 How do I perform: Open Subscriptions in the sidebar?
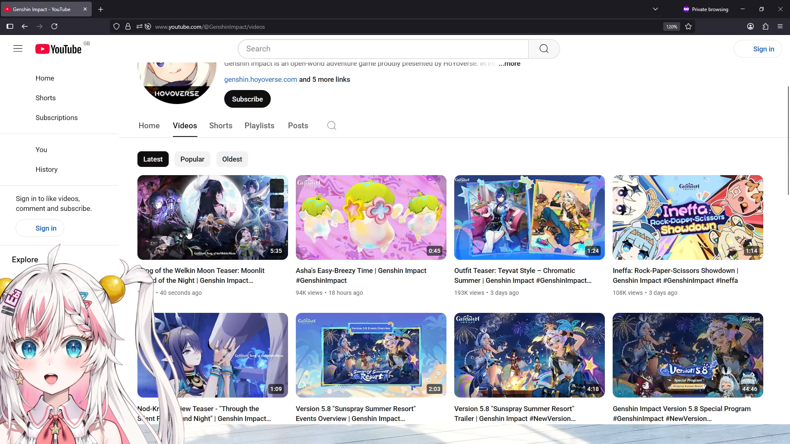(56, 118)
